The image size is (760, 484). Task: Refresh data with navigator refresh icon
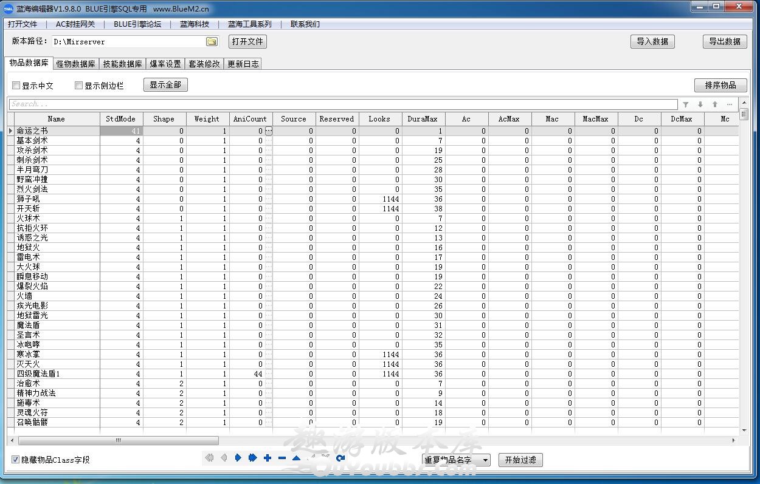(340, 458)
